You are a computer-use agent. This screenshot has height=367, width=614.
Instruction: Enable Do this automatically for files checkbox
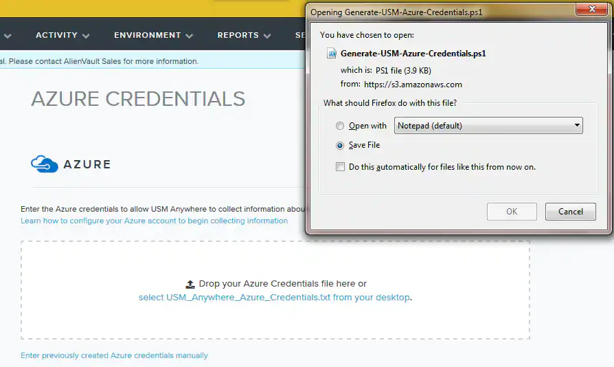coord(340,167)
